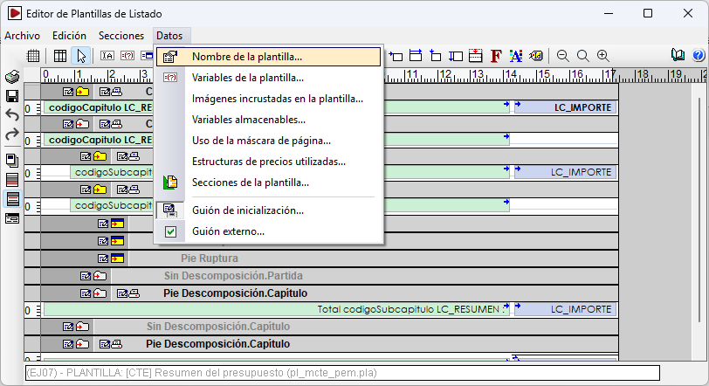Click script edit icon in Sin Descomposición.Partida row
Viewport: 709px width, 386px height.
pyautogui.click(x=86, y=276)
